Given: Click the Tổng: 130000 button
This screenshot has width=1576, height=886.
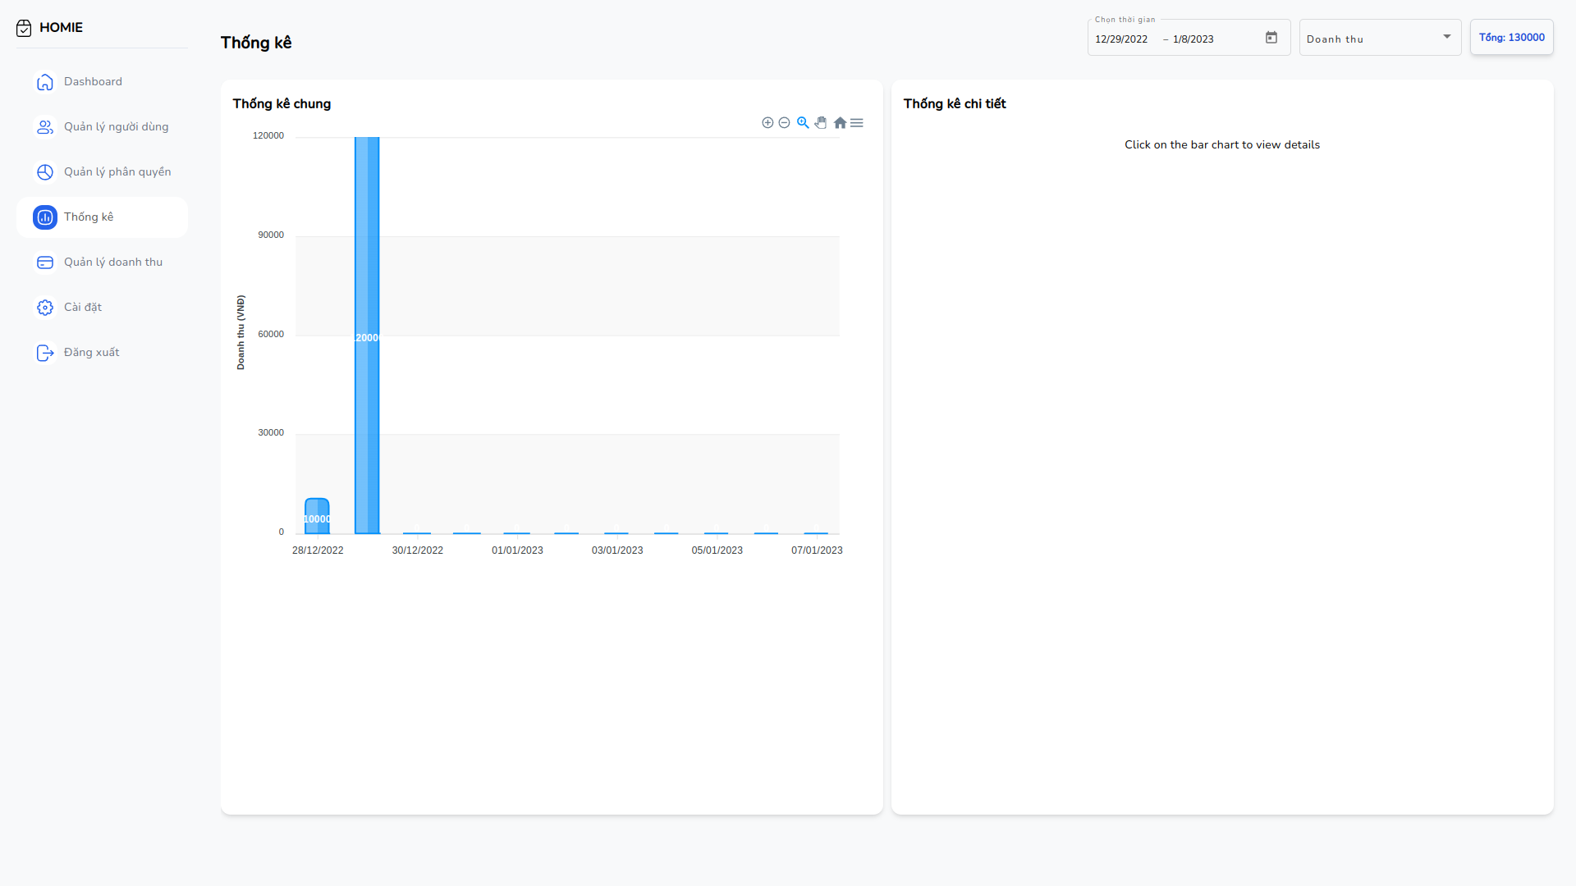Looking at the screenshot, I should (x=1511, y=38).
